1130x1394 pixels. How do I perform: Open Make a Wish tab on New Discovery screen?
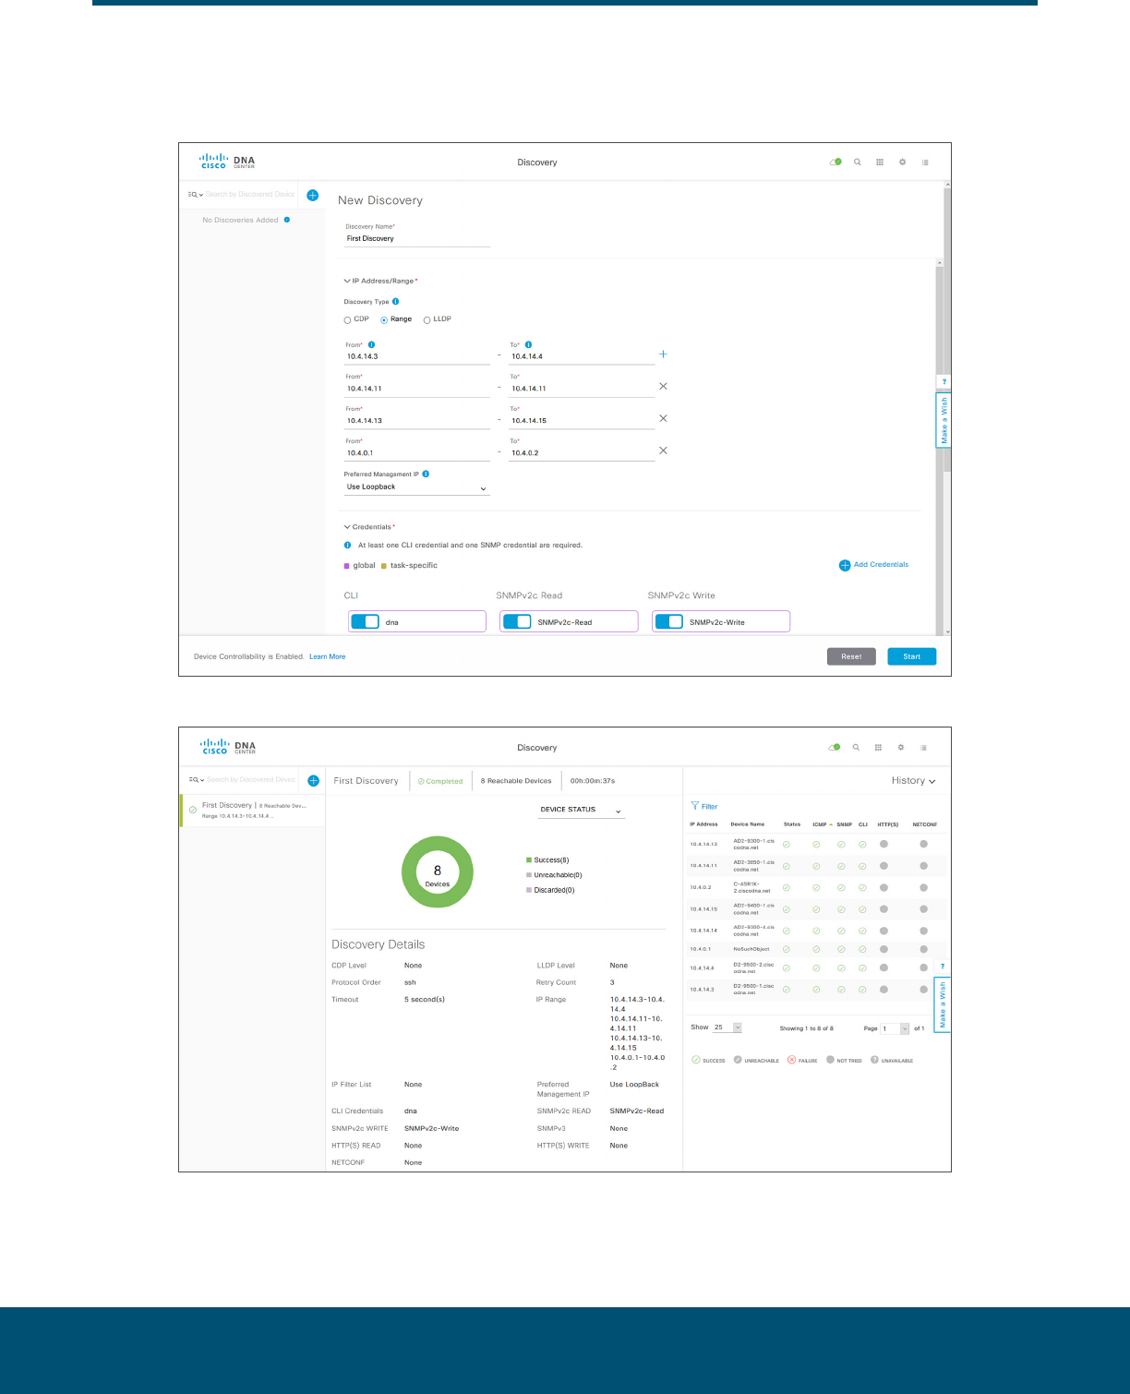(x=944, y=420)
